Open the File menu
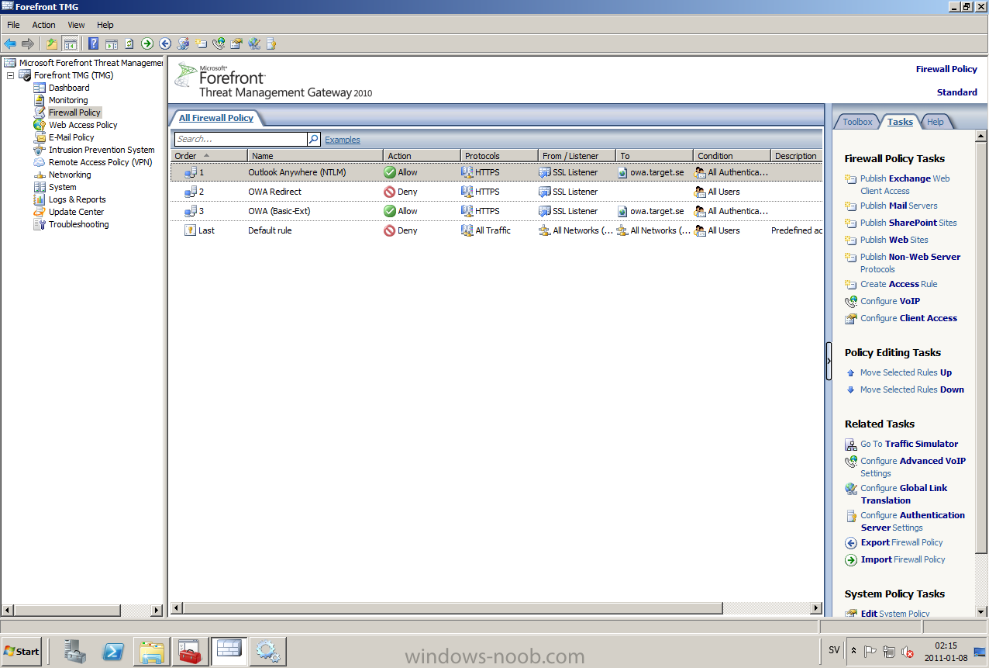 tap(13, 25)
